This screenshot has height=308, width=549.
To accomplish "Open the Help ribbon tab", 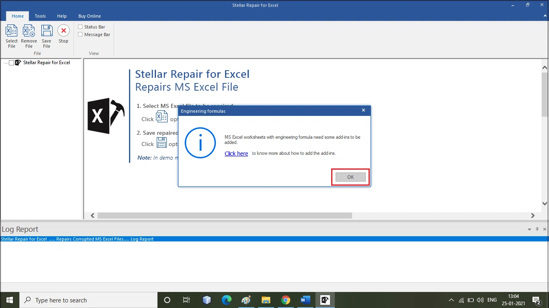I will point(62,16).
